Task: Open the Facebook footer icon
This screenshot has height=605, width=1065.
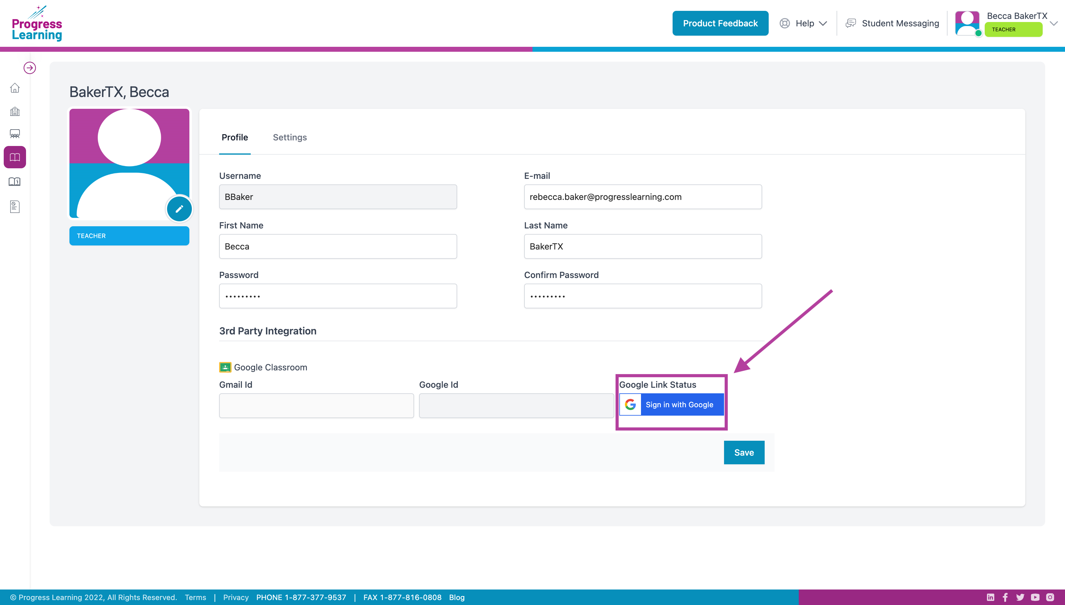Action: tap(1005, 597)
